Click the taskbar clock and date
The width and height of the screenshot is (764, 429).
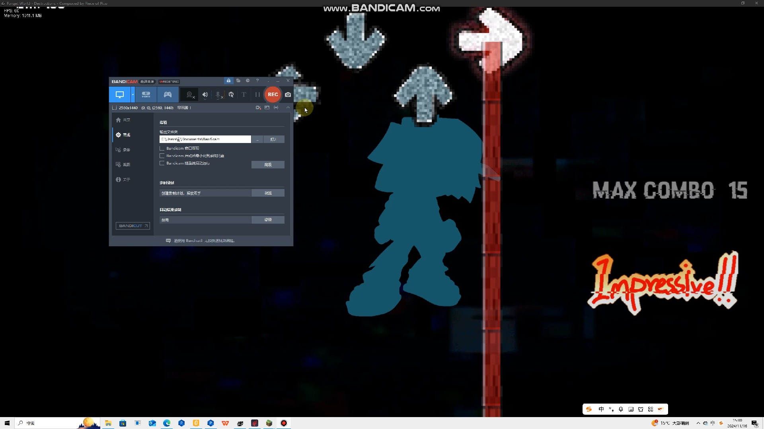[x=737, y=423]
